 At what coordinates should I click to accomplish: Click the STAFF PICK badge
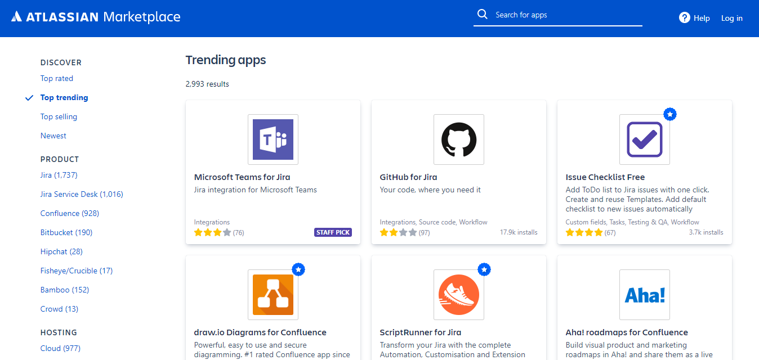[333, 232]
